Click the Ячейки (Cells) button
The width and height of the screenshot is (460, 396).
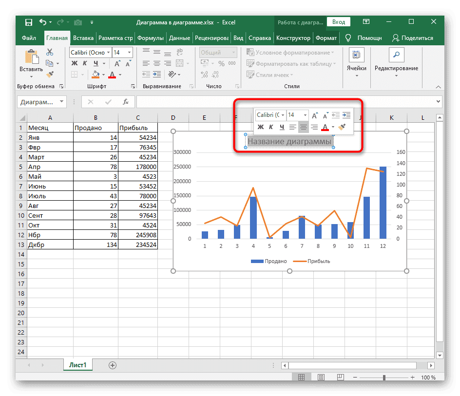click(x=356, y=61)
